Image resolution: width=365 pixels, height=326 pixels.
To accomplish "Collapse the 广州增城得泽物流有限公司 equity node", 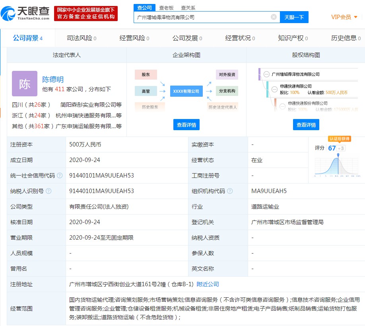I will 266,74.
